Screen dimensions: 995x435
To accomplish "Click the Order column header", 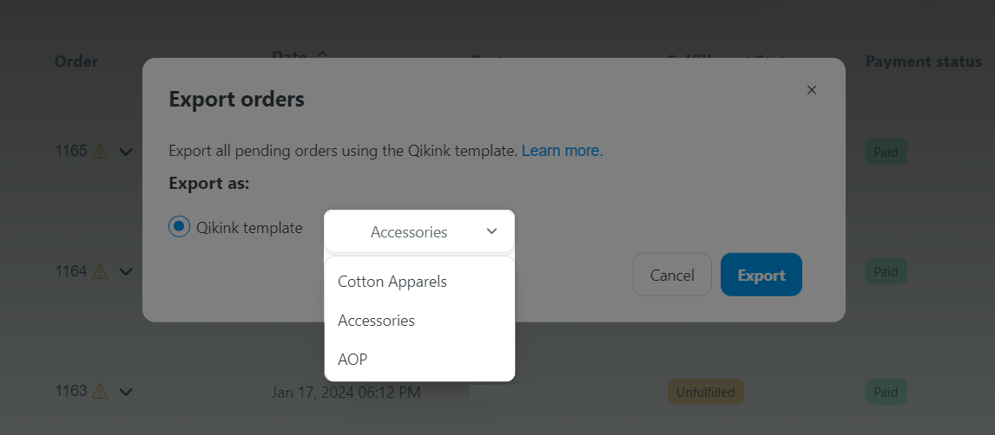I will [76, 62].
